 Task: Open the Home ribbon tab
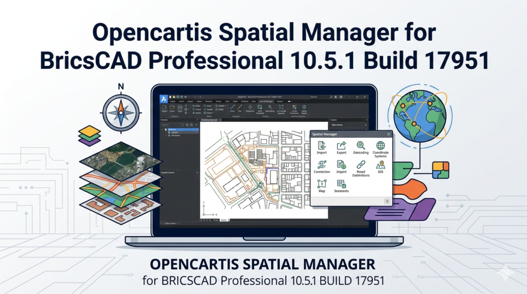point(172,101)
